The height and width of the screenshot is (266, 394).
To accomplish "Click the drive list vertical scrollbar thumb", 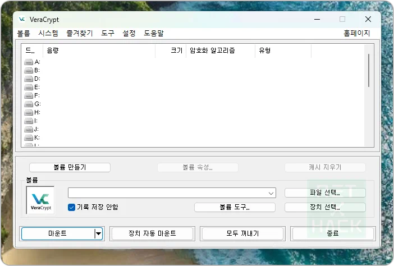I will point(369,71).
